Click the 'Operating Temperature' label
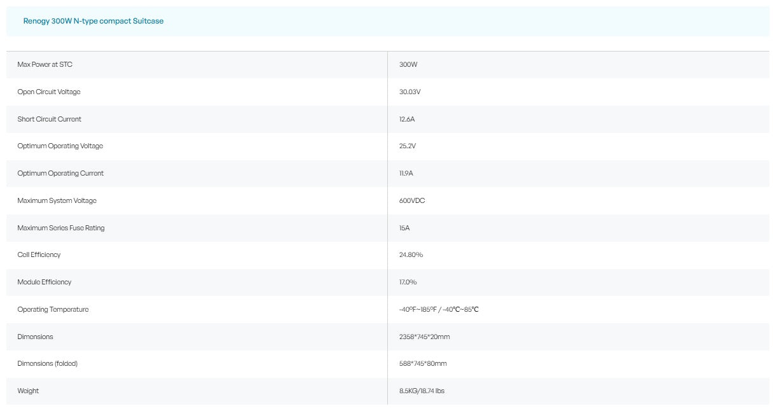 click(x=53, y=309)
